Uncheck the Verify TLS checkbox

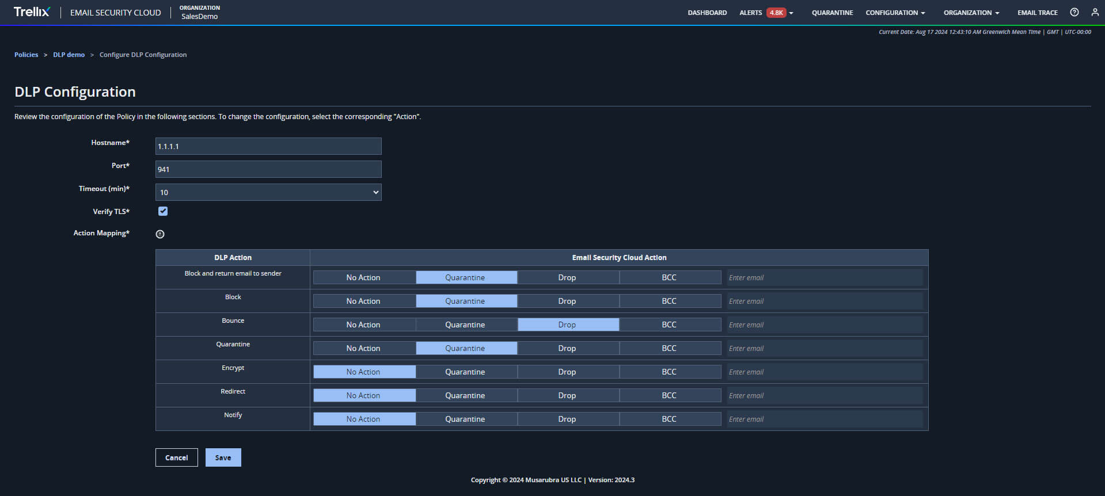(163, 211)
